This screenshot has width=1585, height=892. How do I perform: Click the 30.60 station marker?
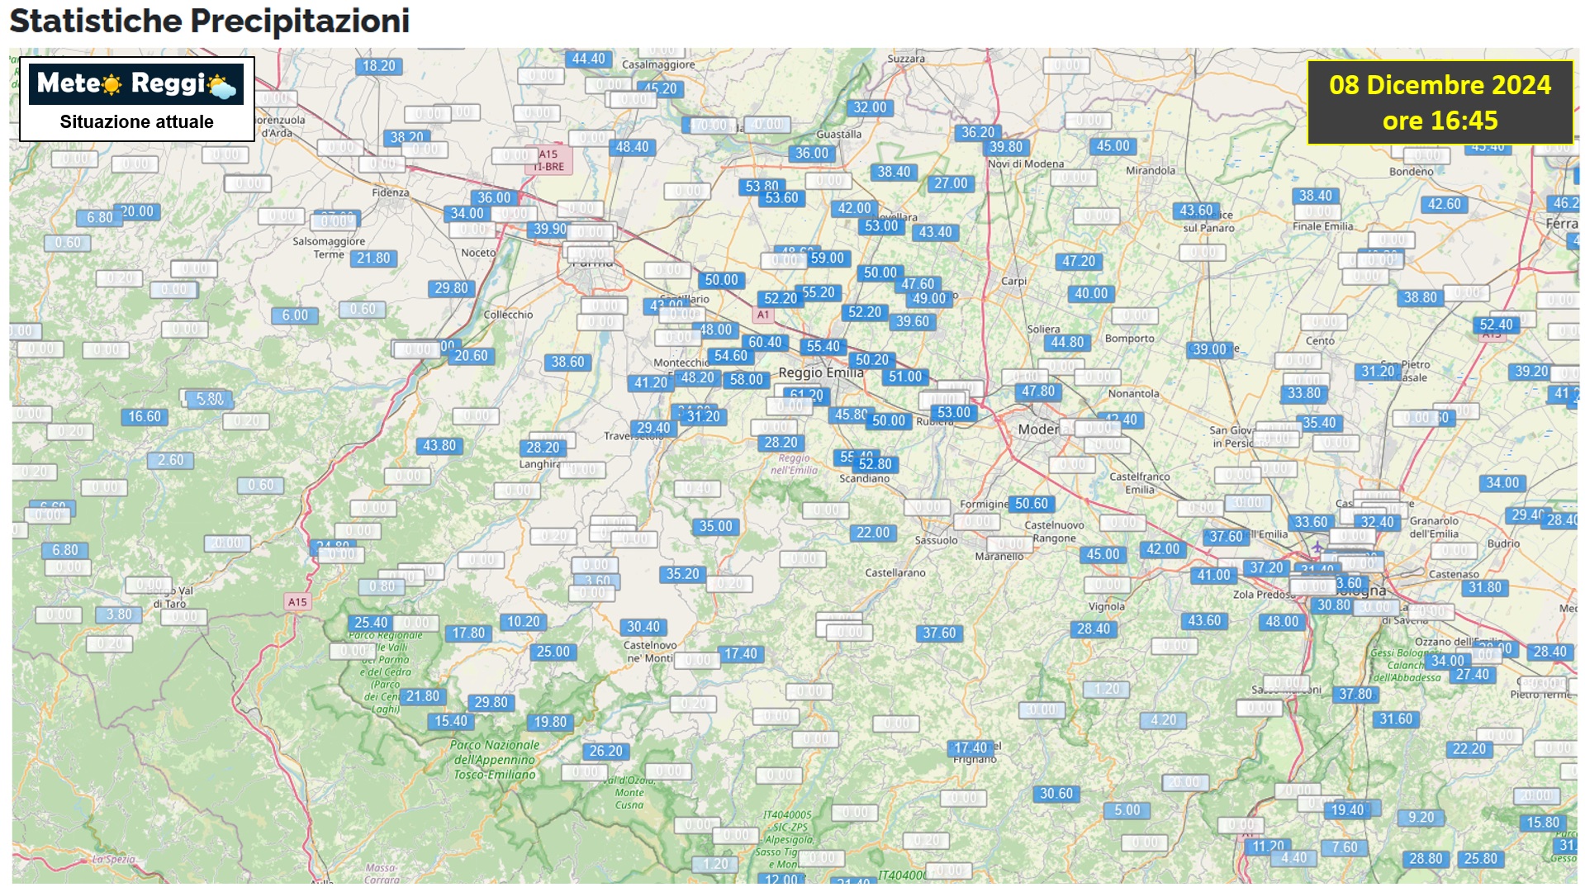1056,794
